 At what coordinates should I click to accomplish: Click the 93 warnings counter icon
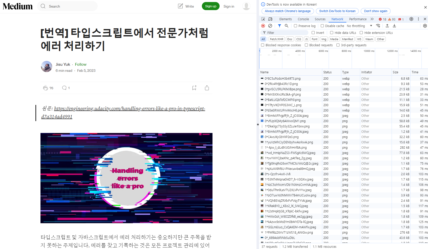click(392, 19)
